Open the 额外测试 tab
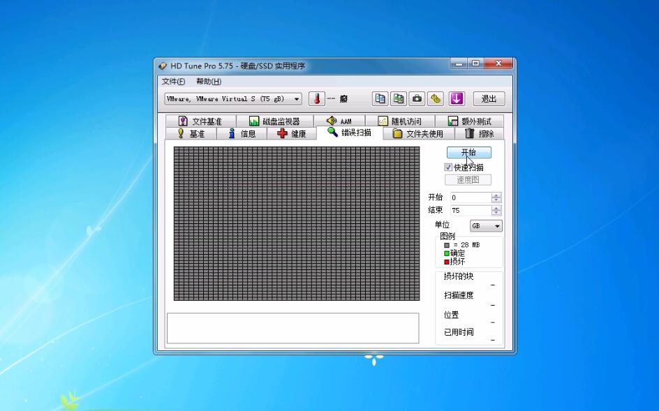The height and width of the screenshot is (411, 659). tap(469, 121)
